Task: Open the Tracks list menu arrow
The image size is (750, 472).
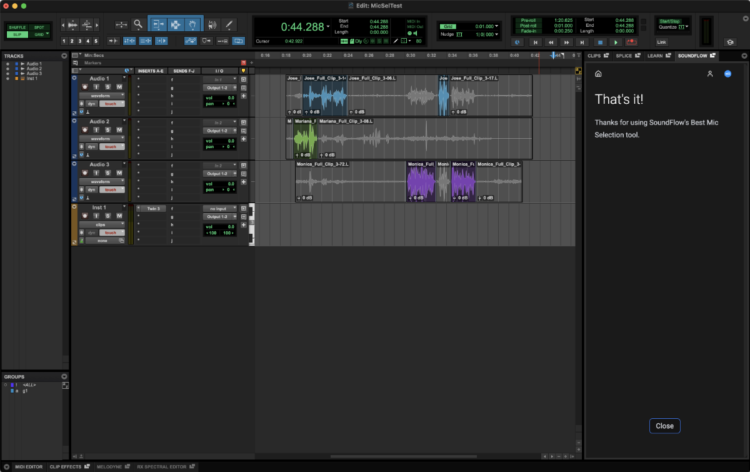Action: pos(64,56)
